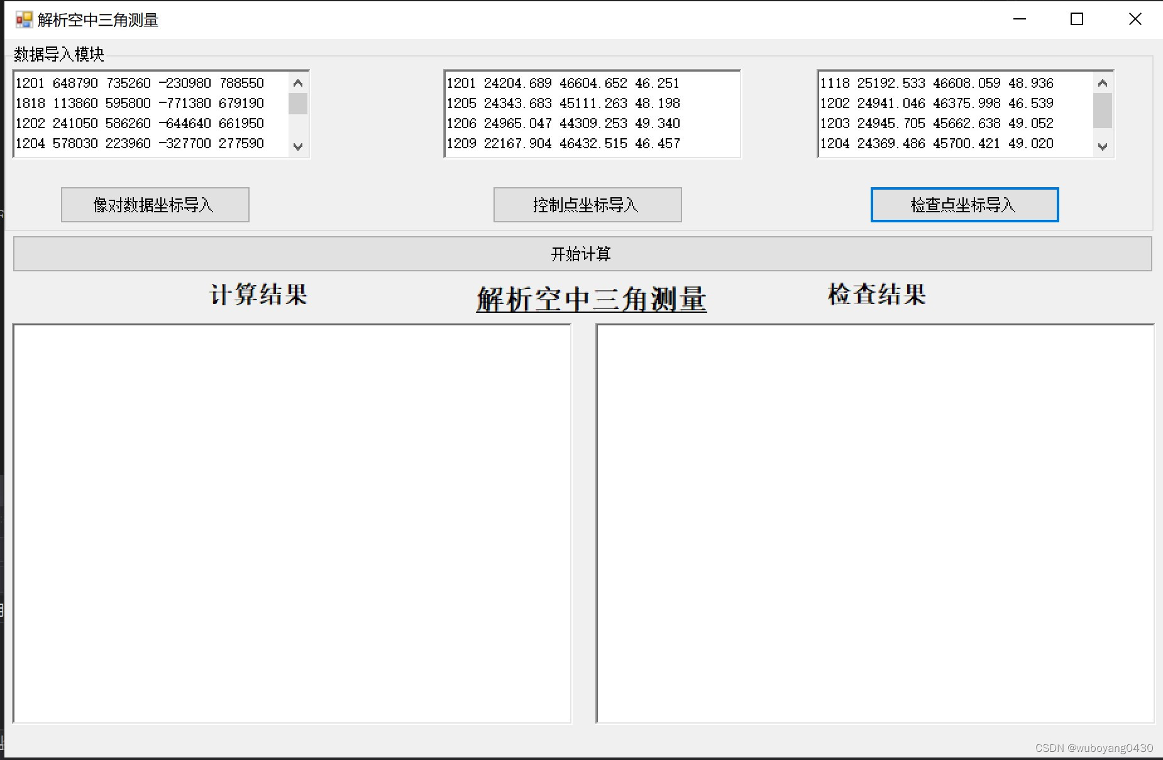Viewport: 1163px width, 760px height.
Task: Select row 1206 24965.047 in control points
Action: coord(563,123)
